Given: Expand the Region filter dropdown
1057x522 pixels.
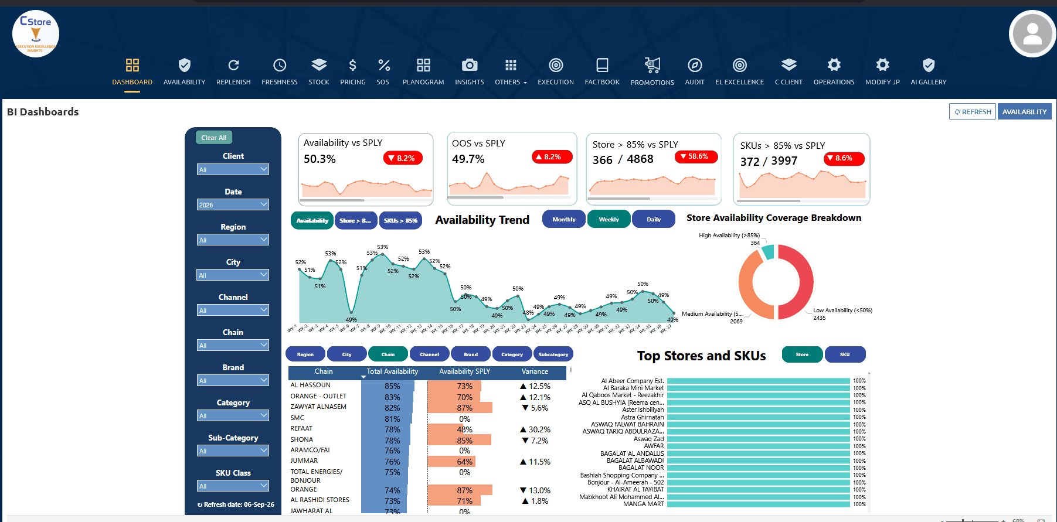Looking at the screenshot, I should coord(233,240).
